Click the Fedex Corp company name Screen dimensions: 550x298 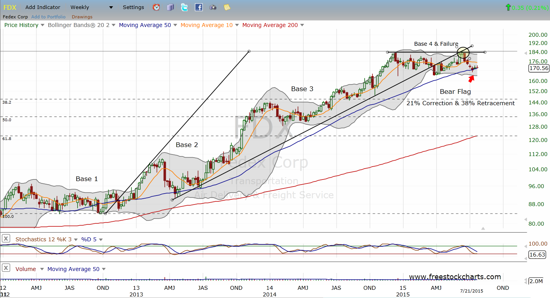pos(15,17)
